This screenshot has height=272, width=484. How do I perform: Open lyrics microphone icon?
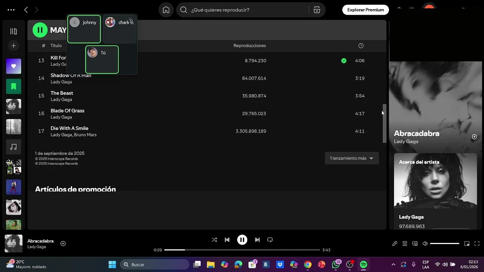395,244
